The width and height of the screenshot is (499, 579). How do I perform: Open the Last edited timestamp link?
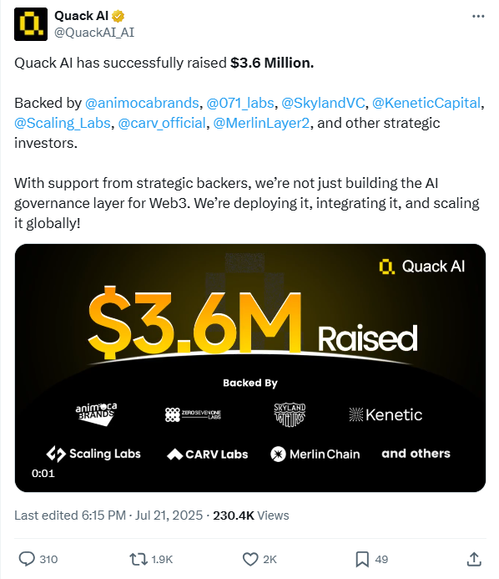click(x=108, y=516)
